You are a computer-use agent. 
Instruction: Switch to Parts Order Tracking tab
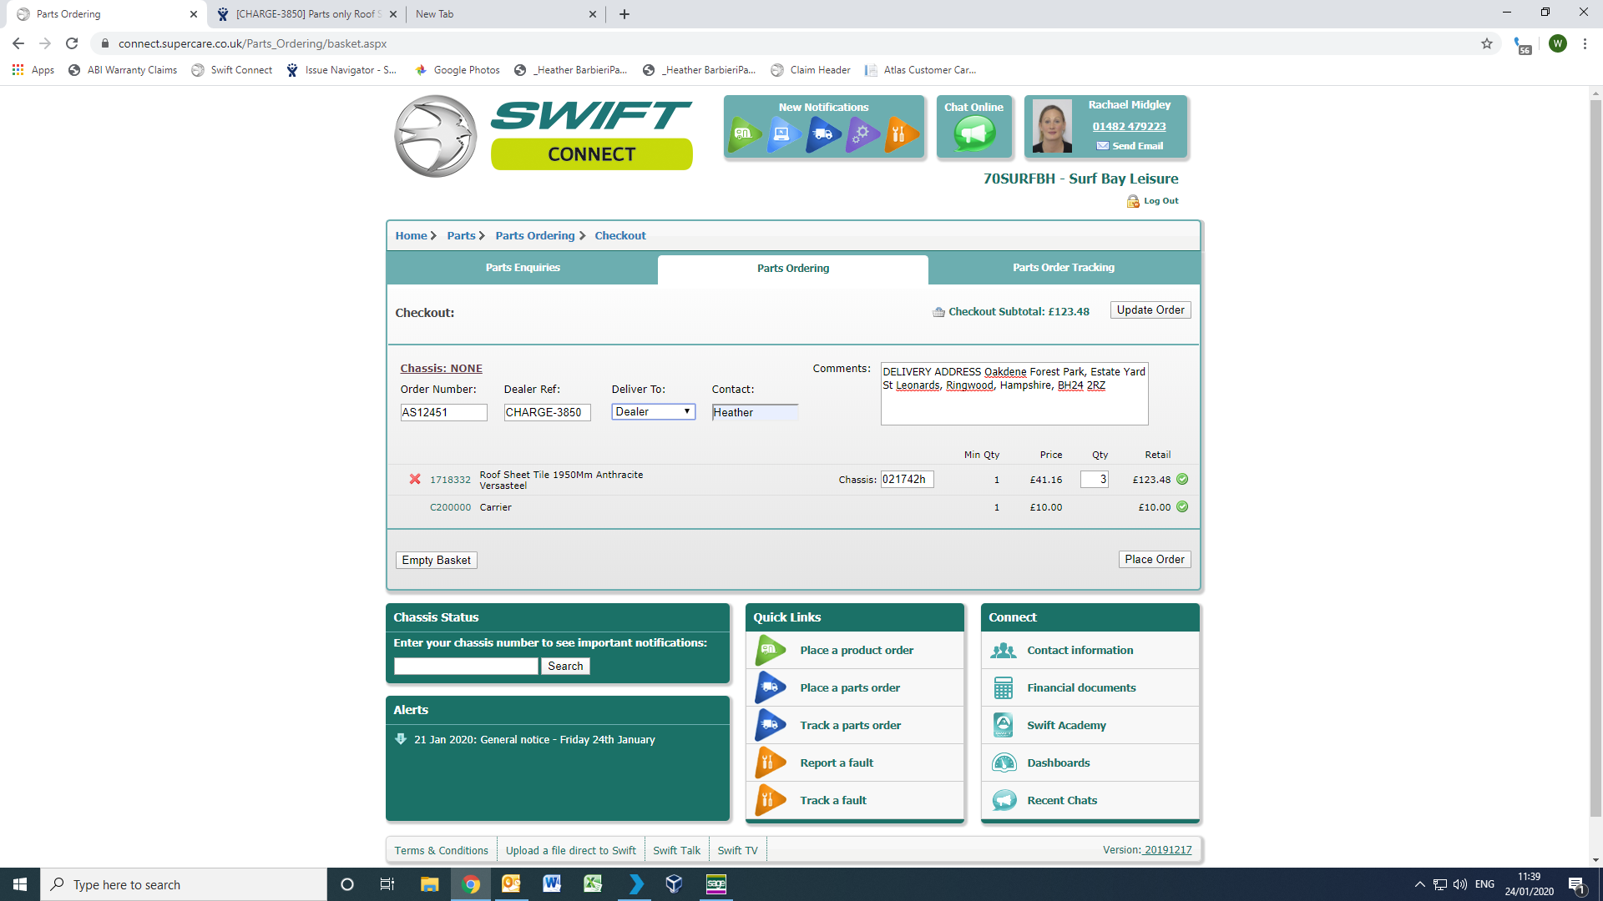coord(1063,268)
